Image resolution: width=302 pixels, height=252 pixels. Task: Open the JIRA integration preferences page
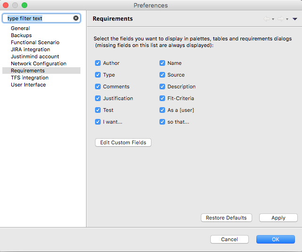(x=30, y=49)
